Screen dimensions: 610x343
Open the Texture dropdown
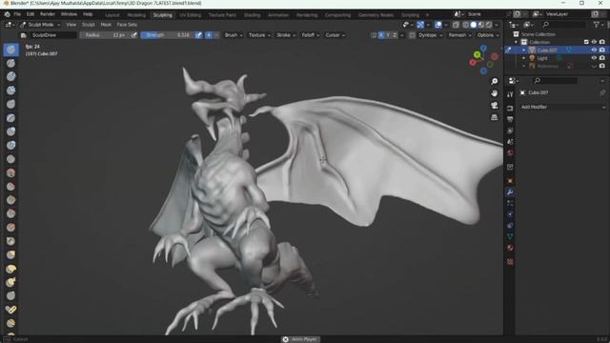click(x=259, y=35)
